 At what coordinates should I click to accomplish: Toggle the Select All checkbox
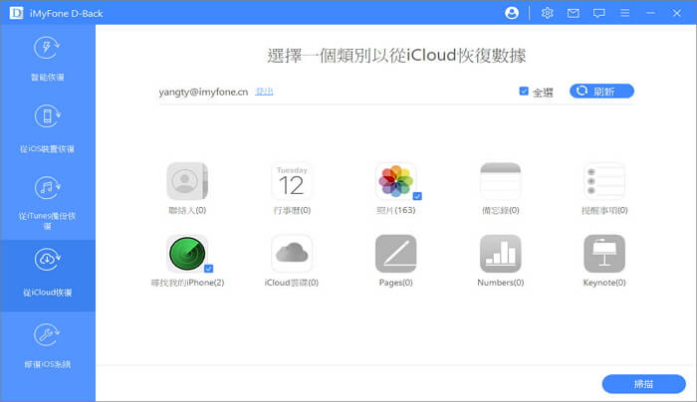pos(524,92)
